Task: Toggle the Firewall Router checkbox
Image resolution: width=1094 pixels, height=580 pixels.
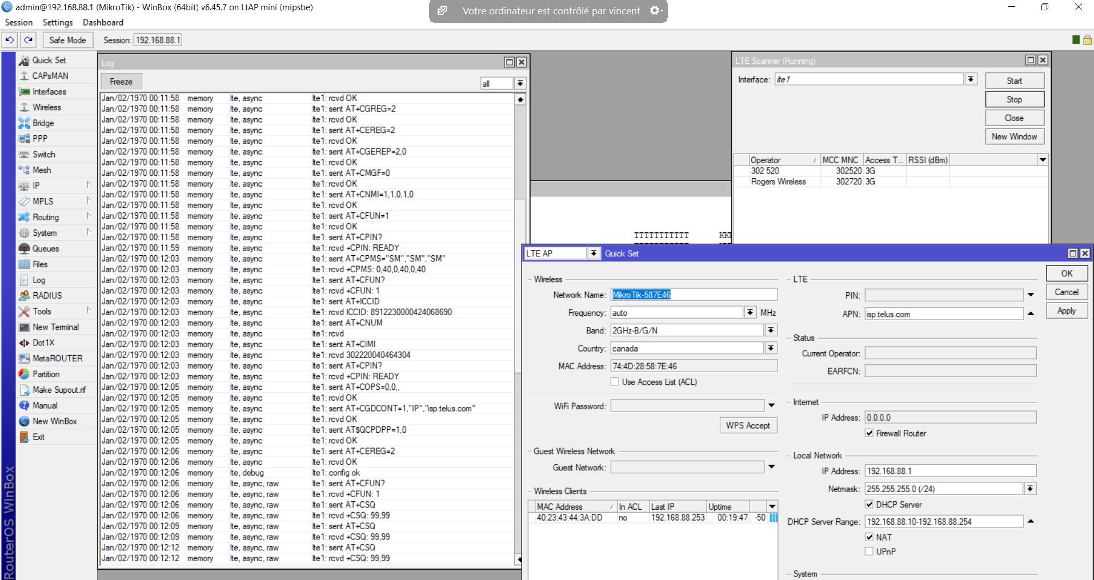Action: pyautogui.click(x=869, y=433)
